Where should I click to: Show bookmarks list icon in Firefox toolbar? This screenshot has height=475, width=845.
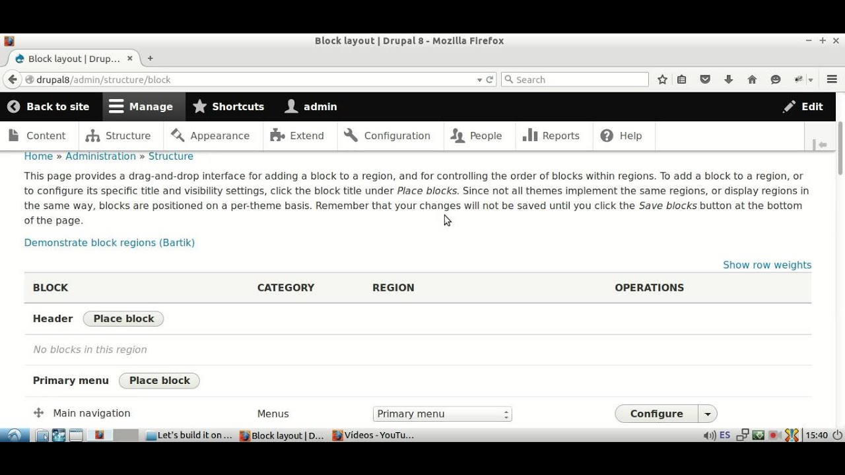682,79
